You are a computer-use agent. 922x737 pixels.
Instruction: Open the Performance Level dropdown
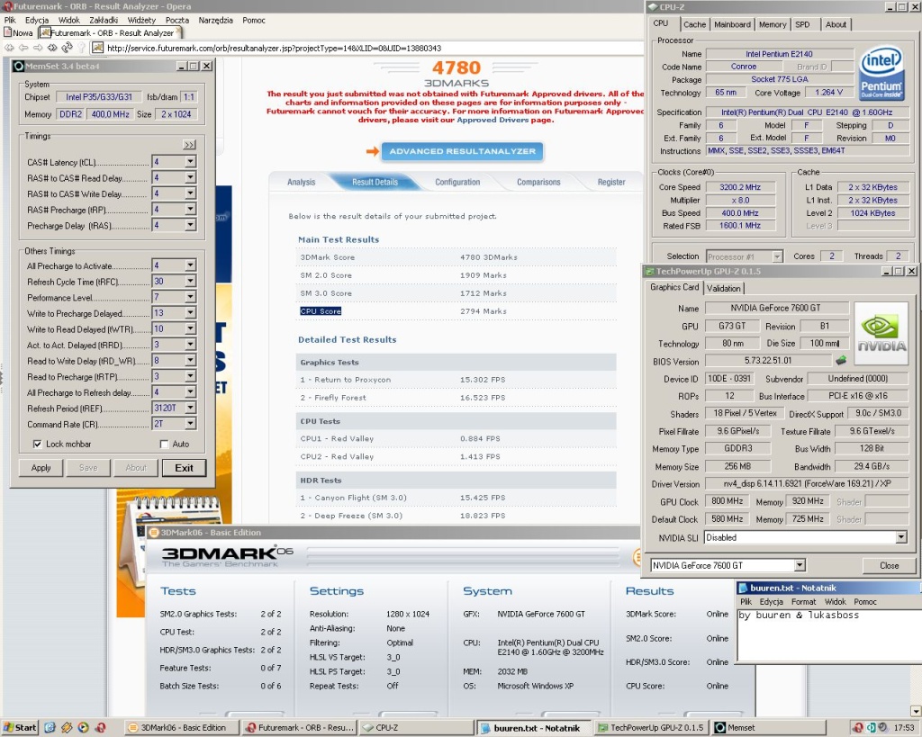click(x=191, y=297)
